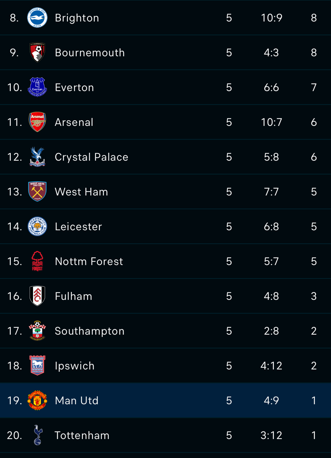Tap the Manchester United crest
Viewport: 331px width, 458px height.
pyautogui.click(x=37, y=400)
